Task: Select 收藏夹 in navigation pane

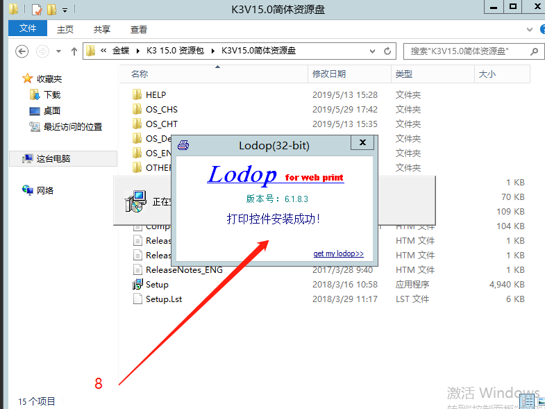Action: [x=49, y=79]
